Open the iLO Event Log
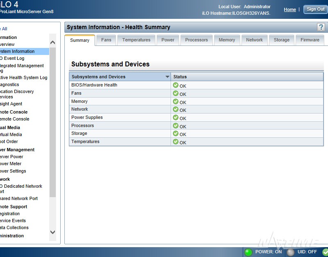Viewport: 328px width, 257px height. point(12,58)
